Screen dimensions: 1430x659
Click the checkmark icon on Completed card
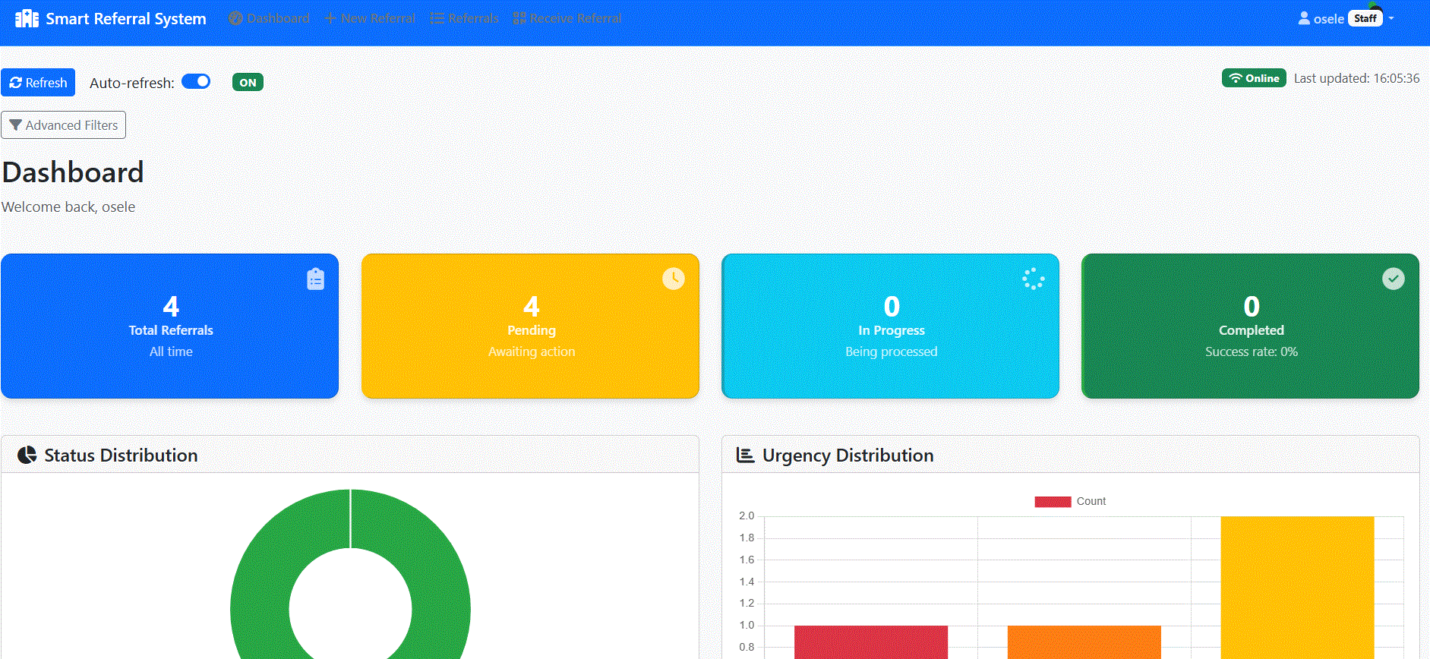tap(1394, 279)
